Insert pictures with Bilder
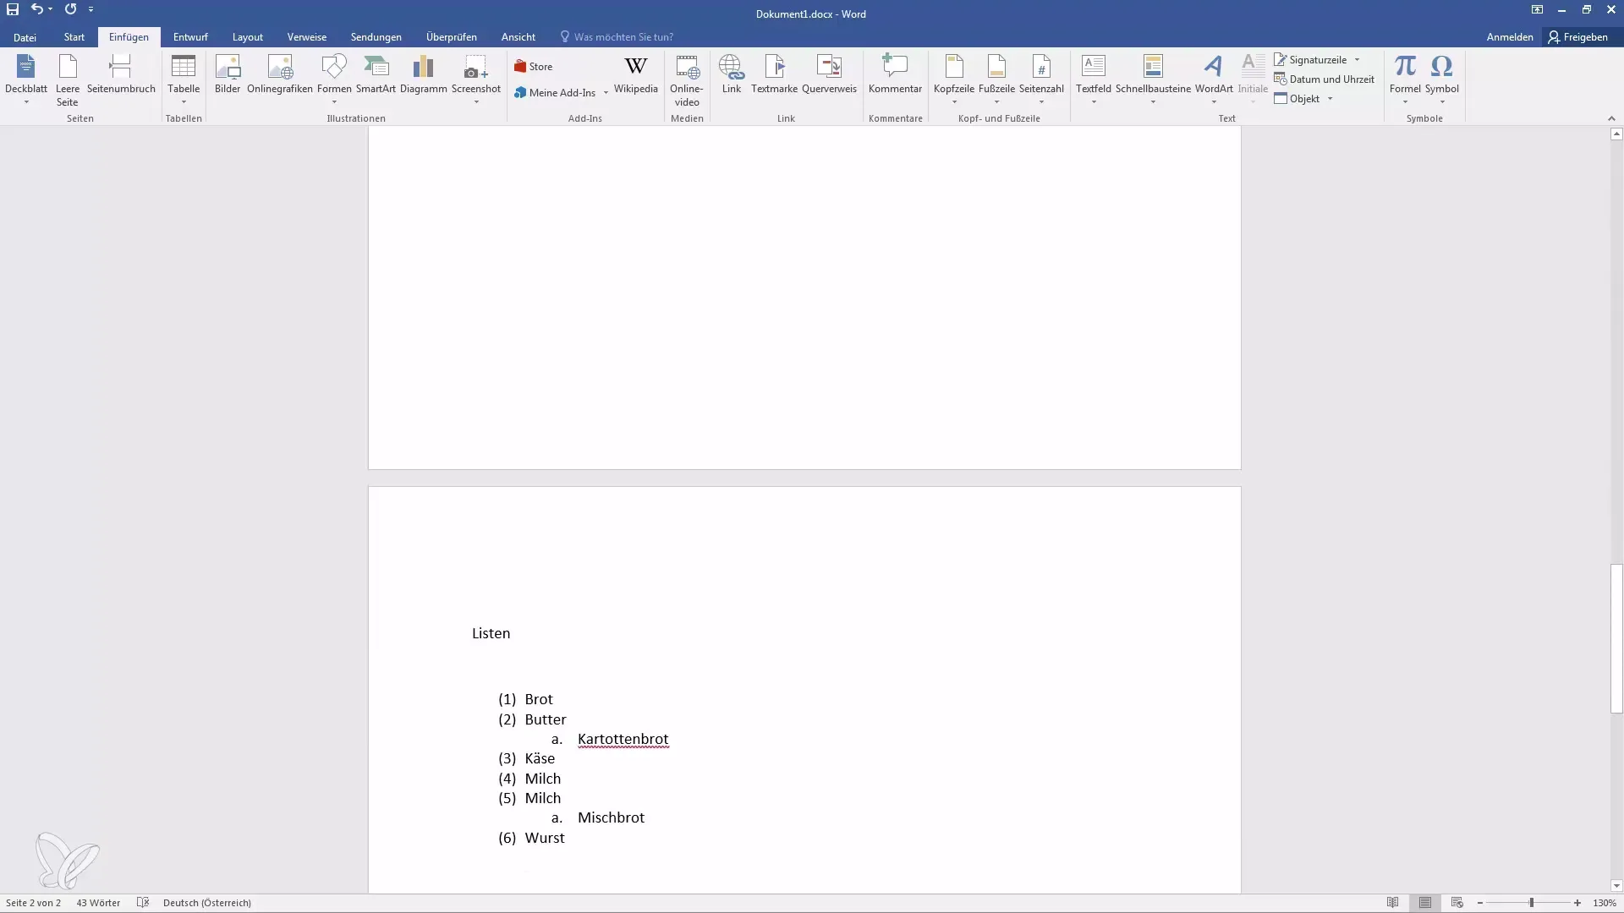Viewport: 1624px width, 913px height. pos(228,74)
